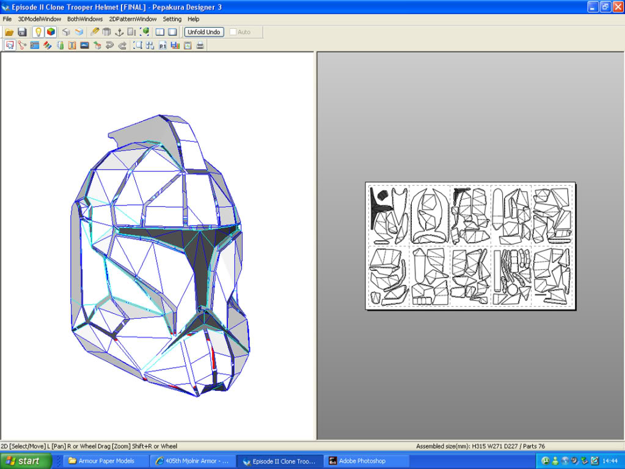
Task: Click the P.1 page icon
Action: [x=163, y=45]
